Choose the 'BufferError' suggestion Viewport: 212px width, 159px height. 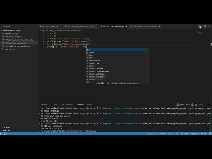[x=117, y=79]
